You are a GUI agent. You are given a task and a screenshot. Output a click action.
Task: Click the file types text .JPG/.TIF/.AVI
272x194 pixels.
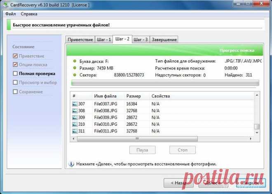point(243,61)
